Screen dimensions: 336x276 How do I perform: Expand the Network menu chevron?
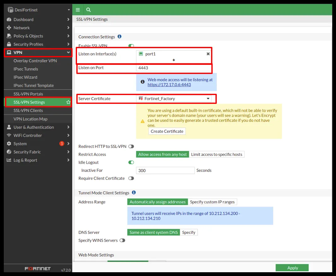click(68, 28)
